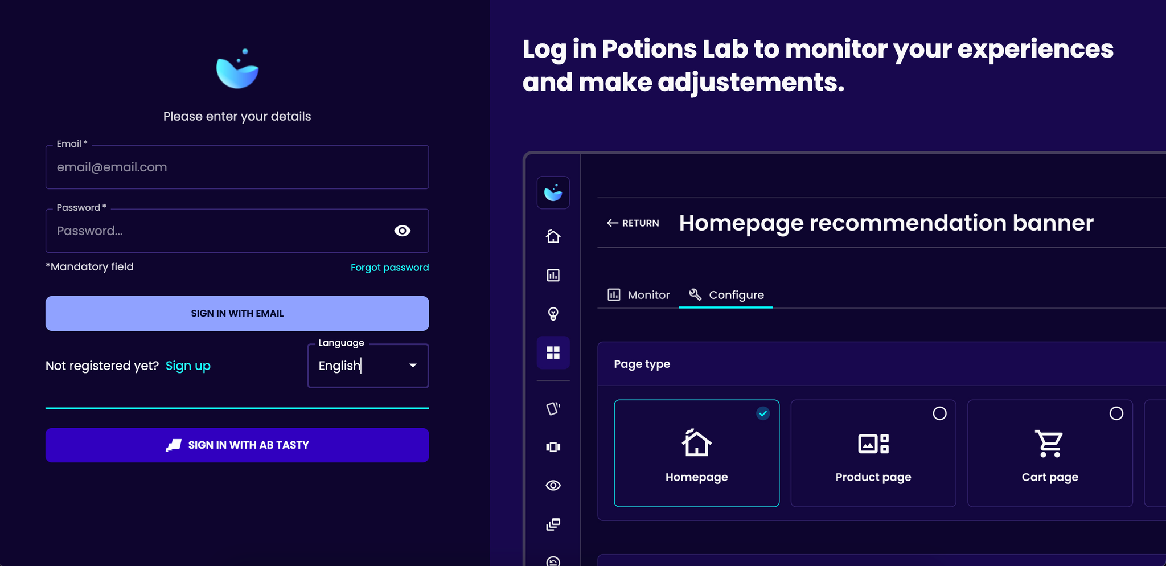
Task: Click the Sign in with AB Tasty button
Action: [237, 445]
